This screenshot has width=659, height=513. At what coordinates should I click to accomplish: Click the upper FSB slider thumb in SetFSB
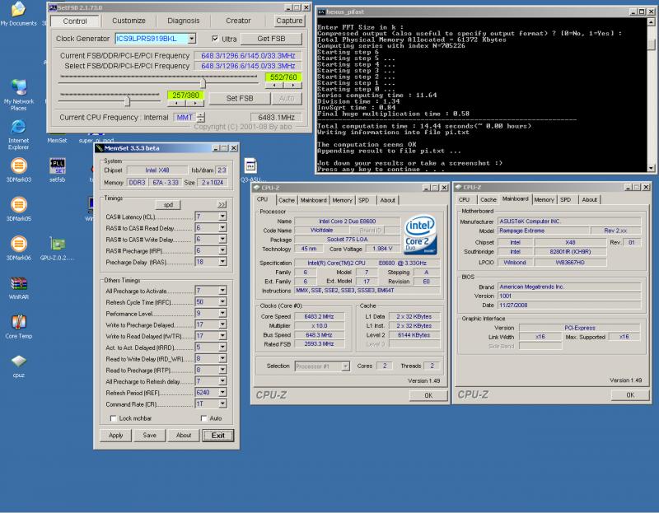click(203, 82)
